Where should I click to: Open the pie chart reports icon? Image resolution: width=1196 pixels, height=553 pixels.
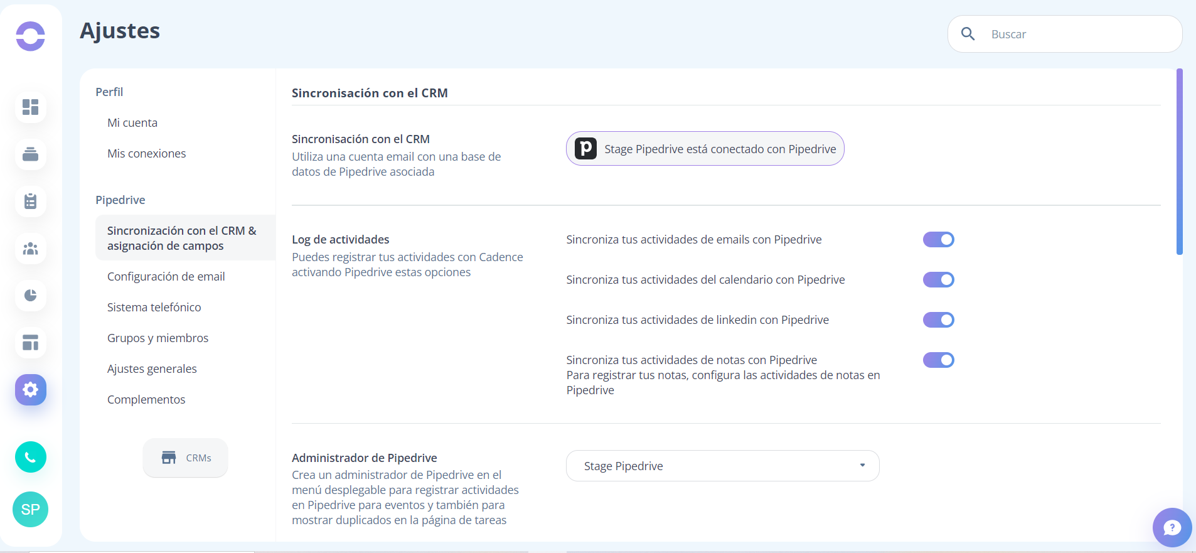pyautogui.click(x=30, y=296)
